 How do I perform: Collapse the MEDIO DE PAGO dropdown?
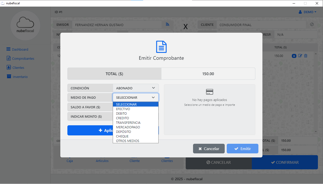[136, 97]
